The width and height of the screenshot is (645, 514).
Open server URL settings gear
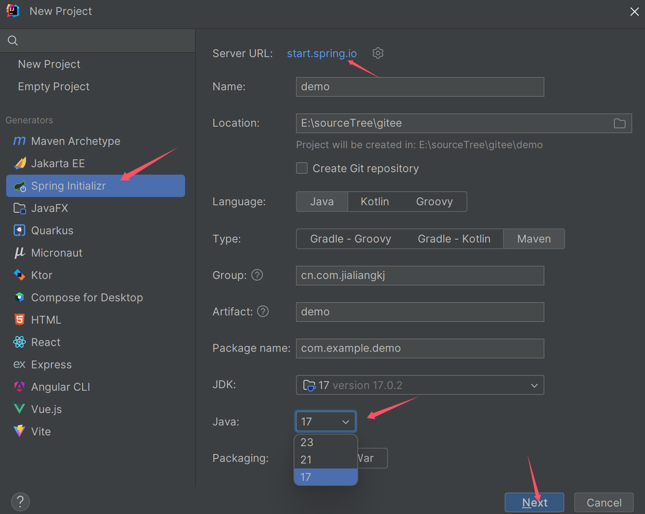click(x=378, y=53)
